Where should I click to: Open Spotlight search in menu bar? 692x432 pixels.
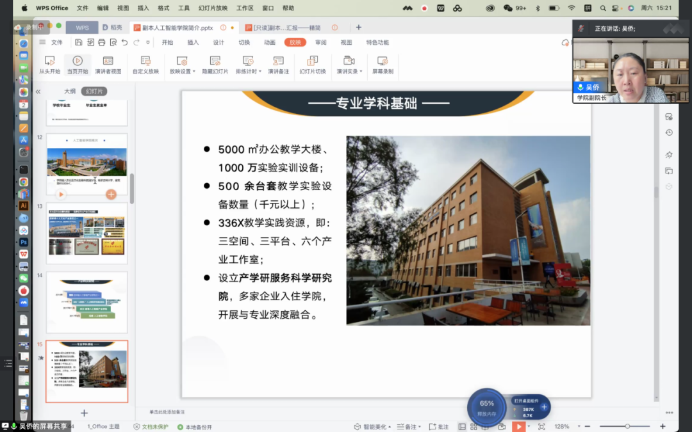coord(603,8)
